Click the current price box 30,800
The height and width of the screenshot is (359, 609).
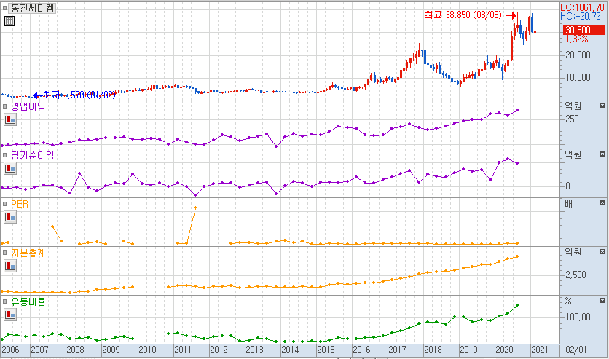[584, 31]
